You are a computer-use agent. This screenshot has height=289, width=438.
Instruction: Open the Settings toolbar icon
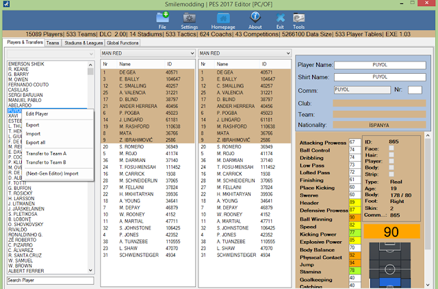[x=189, y=18]
